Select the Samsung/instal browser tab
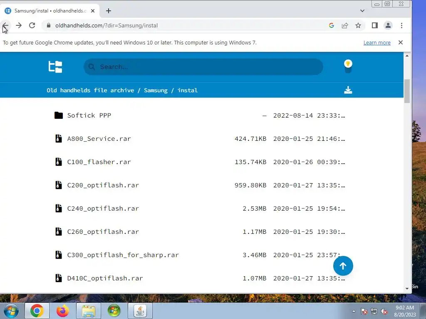The image size is (426, 319). [50, 11]
